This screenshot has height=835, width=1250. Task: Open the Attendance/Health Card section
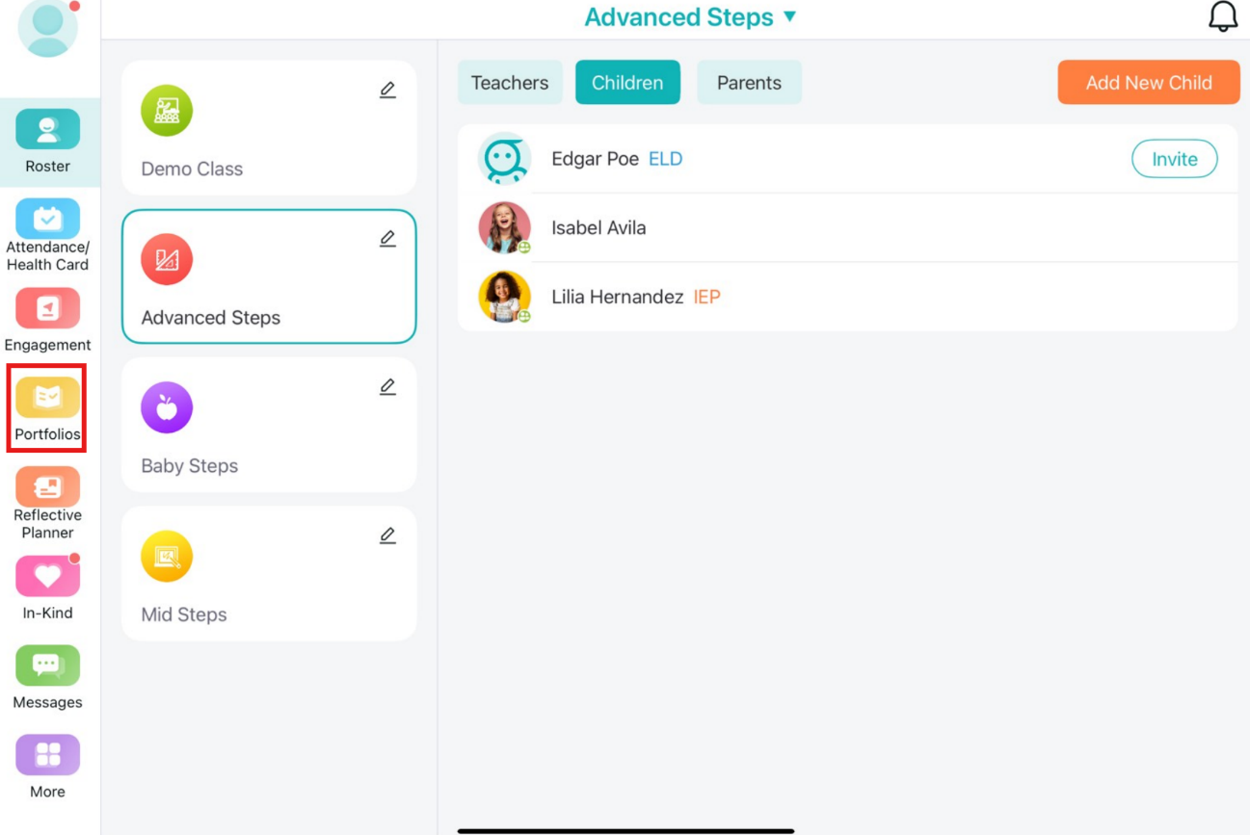pyautogui.click(x=47, y=219)
